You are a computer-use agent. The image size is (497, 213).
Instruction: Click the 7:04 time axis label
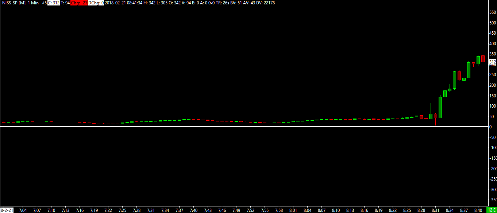[23, 210]
